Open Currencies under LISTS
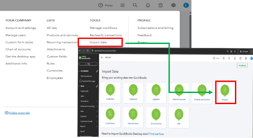 coord(55,71)
